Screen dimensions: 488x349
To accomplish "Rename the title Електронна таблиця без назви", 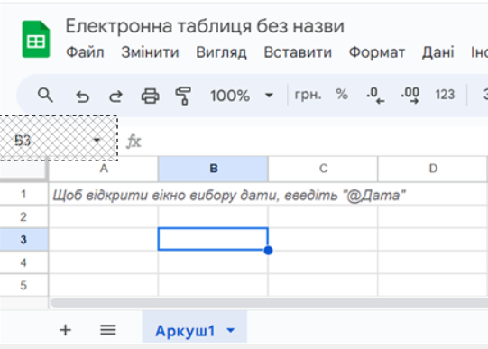I will pyautogui.click(x=205, y=26).
